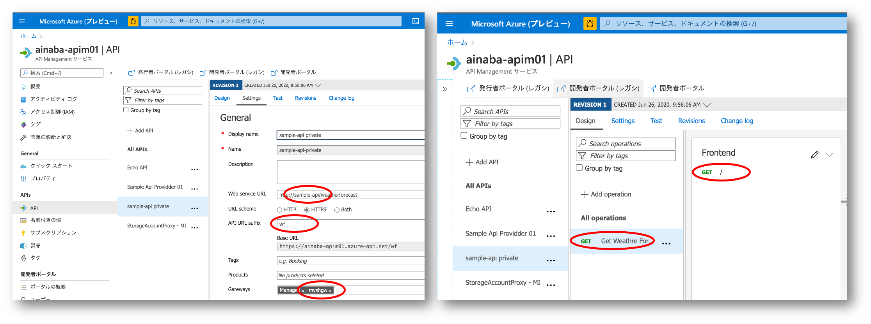This screenshot has height=324, width=871.
Task: Open アクセス制御 (IAM) in left sidebar
Action: click(x=52, y=112)
